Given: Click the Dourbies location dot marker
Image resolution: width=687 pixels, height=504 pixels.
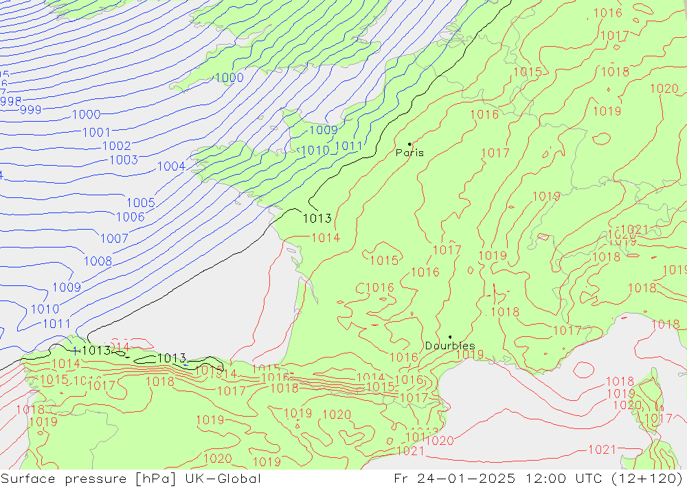Looking at the screenshot, I should pos(450,337).
